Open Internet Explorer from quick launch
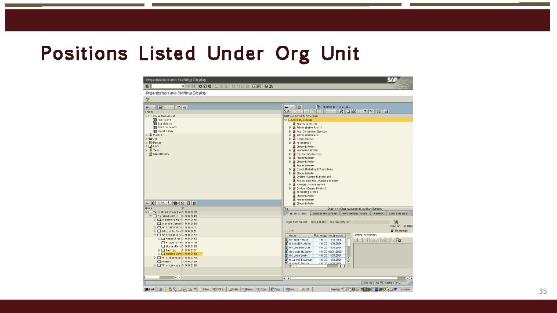This screenshot has width=557, height=313. coord(161,290)
